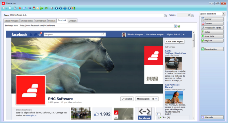Click the Imprimir button
228x123 pixels.
coord(212,19)
